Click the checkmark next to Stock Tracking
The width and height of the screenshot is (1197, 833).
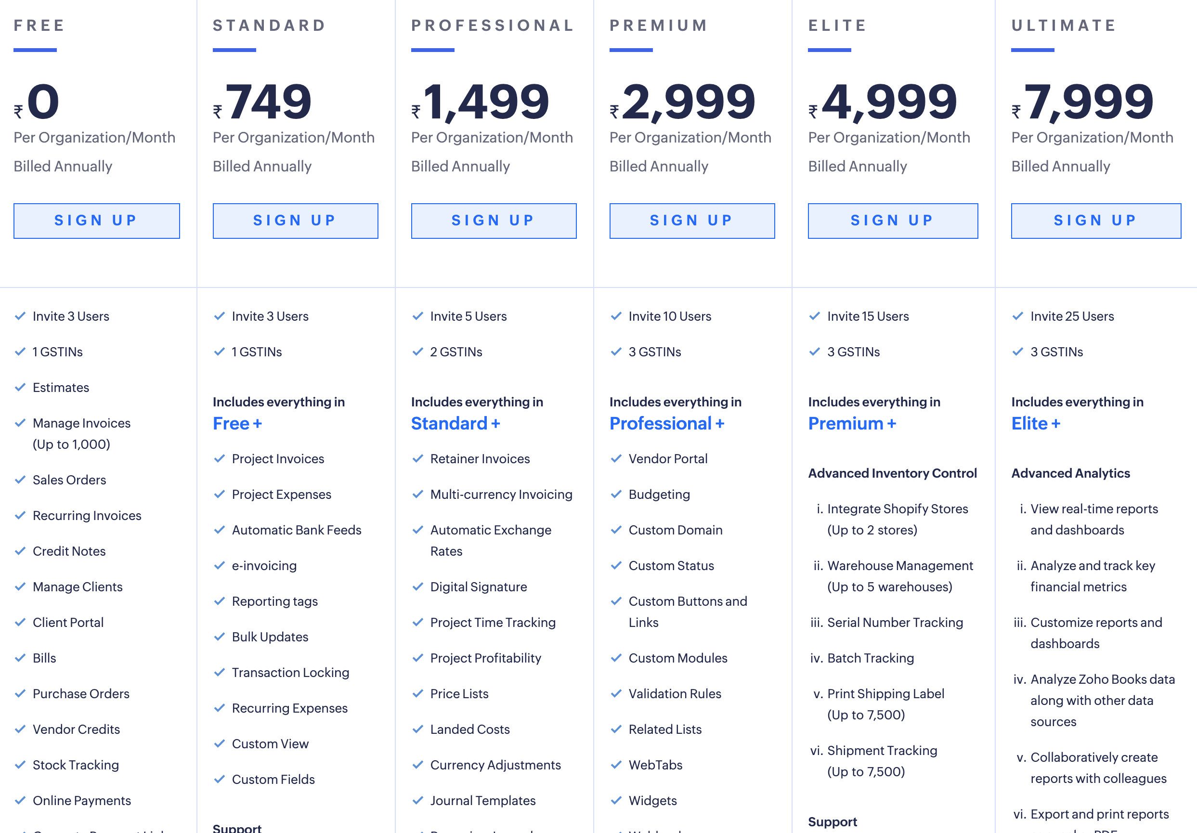point(20,765)
